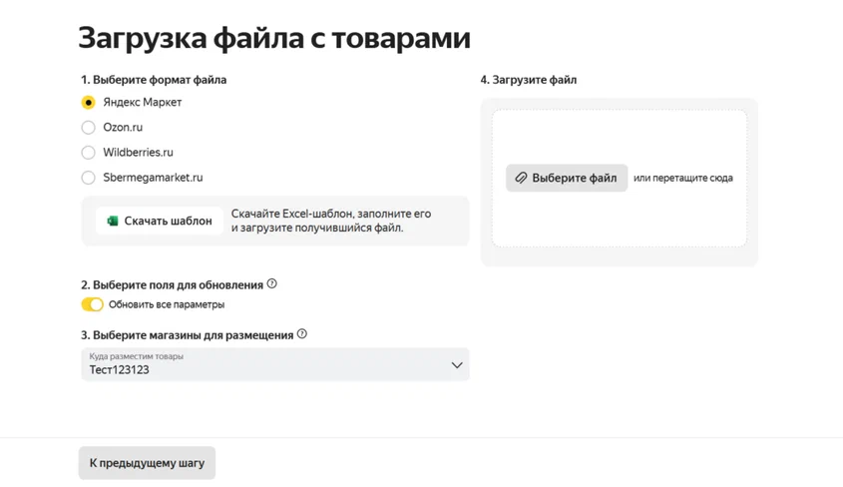This screenshot has width=843, height=487.
Task: Click the selected store value 'Тест123123'
Action: pos(119,370)
